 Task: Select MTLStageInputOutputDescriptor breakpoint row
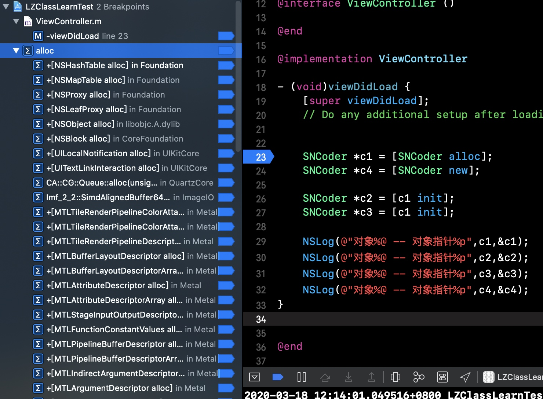pos(121,315)
